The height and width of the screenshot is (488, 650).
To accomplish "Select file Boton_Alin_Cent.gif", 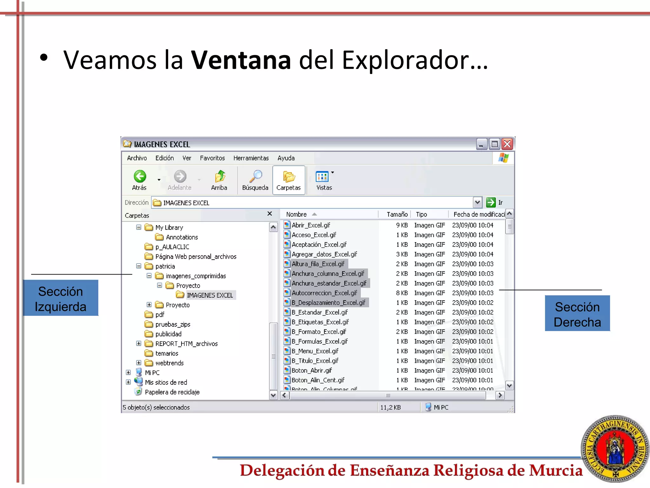I will 318,380.
